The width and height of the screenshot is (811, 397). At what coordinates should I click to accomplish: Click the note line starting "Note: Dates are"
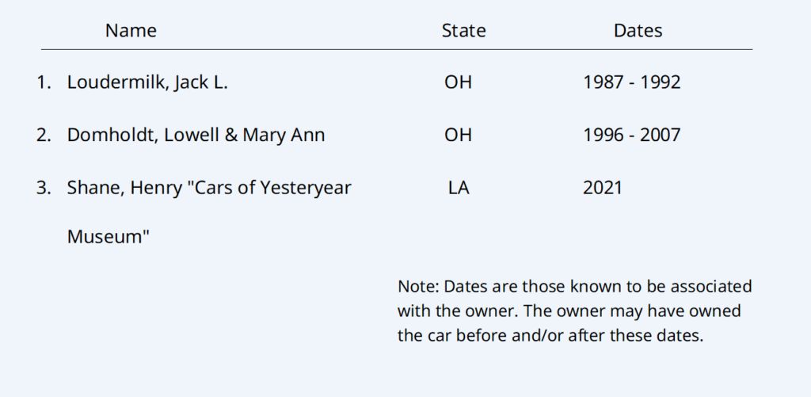tap(574, 285)
